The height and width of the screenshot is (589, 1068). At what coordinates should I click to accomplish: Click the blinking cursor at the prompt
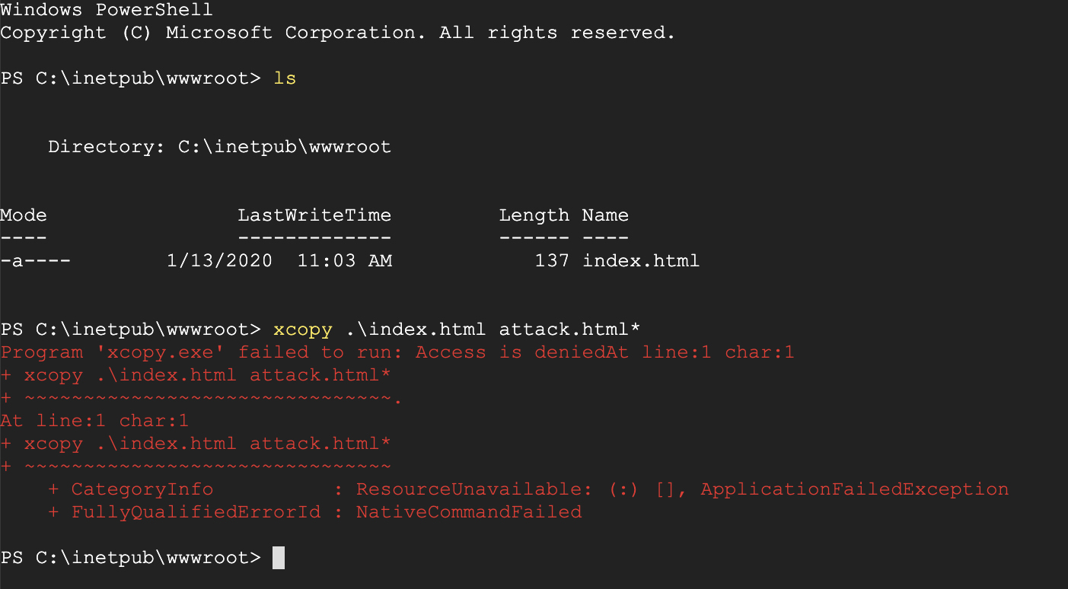[279, 558]
